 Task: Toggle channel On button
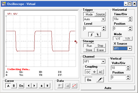pos(89,80)
